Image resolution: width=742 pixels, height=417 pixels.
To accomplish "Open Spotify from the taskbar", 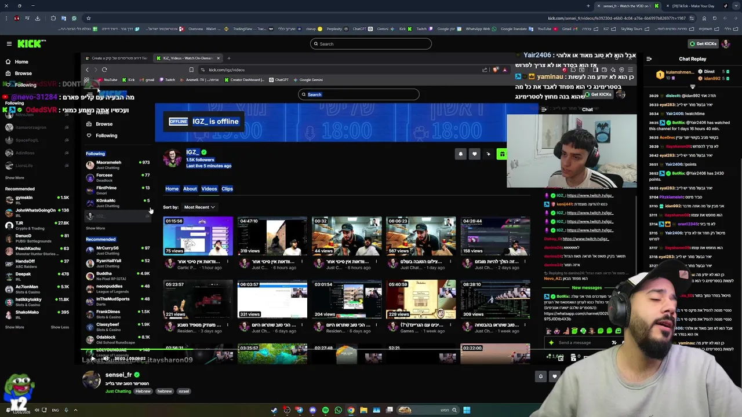I will 325,410.
